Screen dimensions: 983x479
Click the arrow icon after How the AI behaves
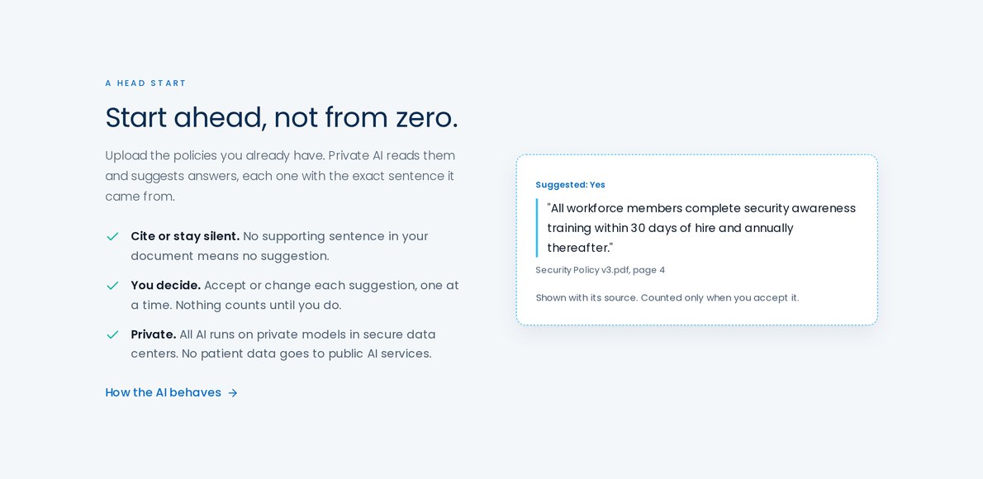(233, 393)
